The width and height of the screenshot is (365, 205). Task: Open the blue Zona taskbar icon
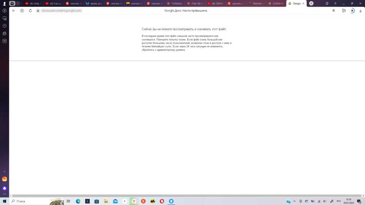(x=171, y=201)
